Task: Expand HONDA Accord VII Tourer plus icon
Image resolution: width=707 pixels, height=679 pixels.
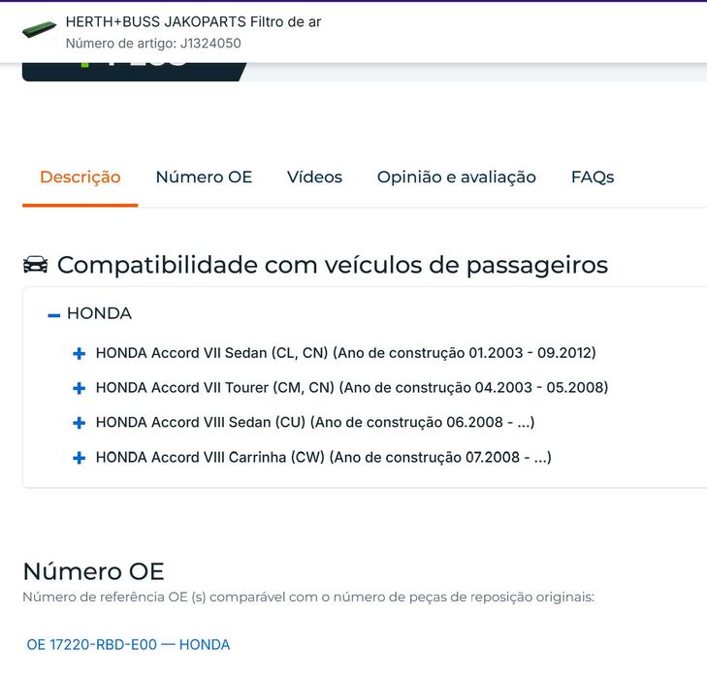Action: click(x=80, y=389)
